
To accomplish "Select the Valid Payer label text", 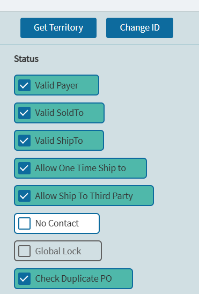I will tap(57, 86).
